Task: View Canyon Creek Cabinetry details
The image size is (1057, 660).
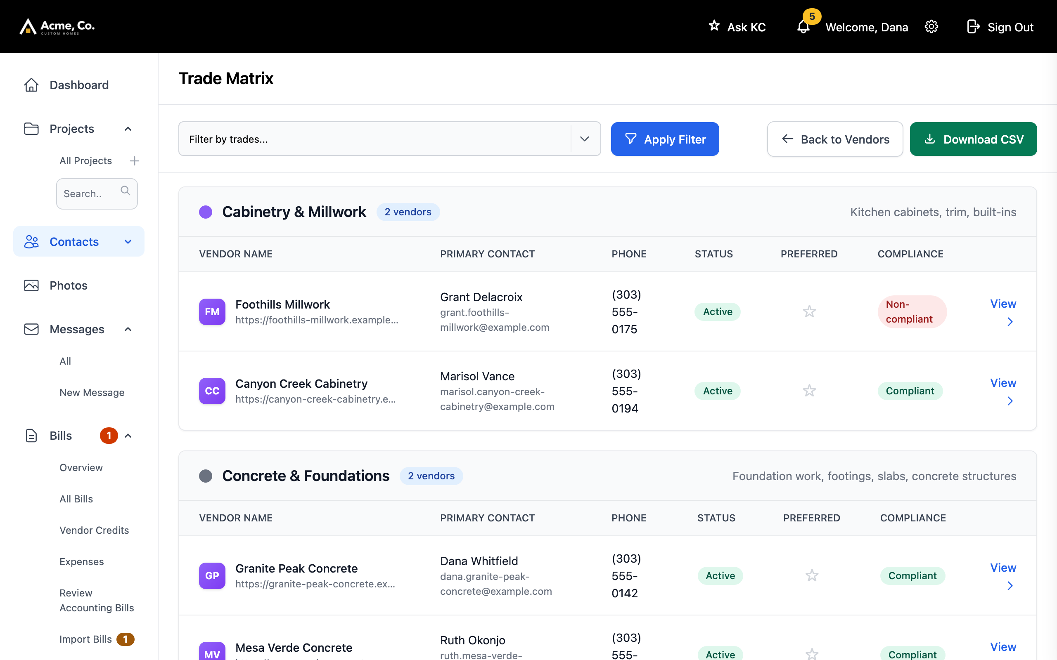Action: coord(1003,391)
